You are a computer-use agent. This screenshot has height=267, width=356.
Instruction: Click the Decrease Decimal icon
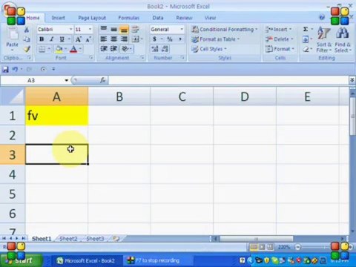165,49
